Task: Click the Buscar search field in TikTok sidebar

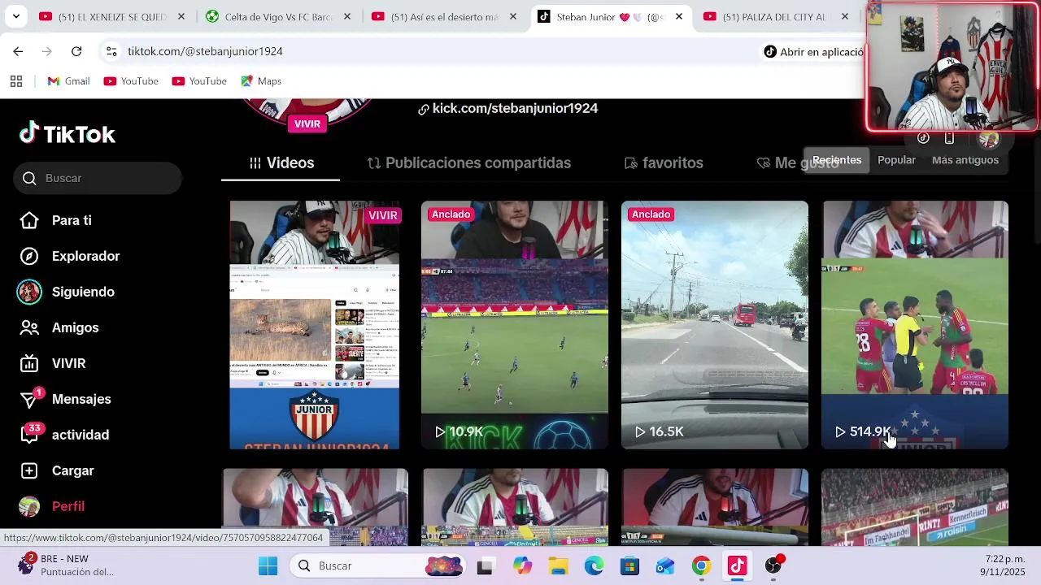Action: point(98,178)
